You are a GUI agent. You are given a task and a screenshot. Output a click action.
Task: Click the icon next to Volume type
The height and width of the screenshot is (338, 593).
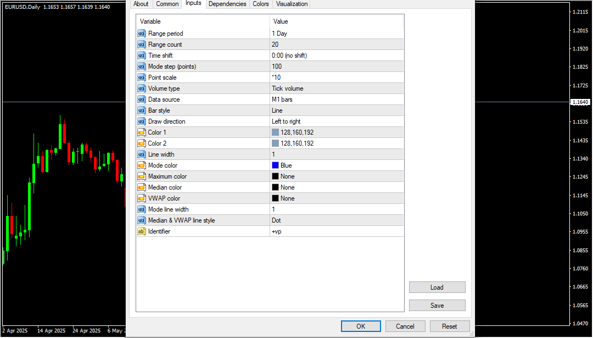tap(141, 88)
